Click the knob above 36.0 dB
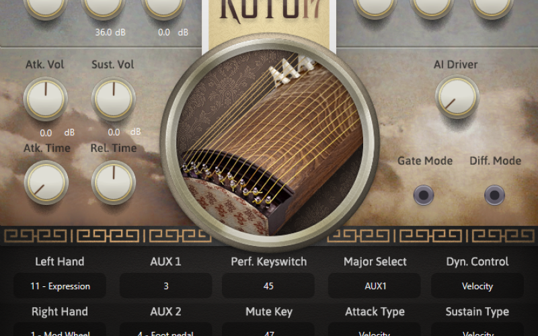Viewport: 538px width, 336px height. click(103, 5)
